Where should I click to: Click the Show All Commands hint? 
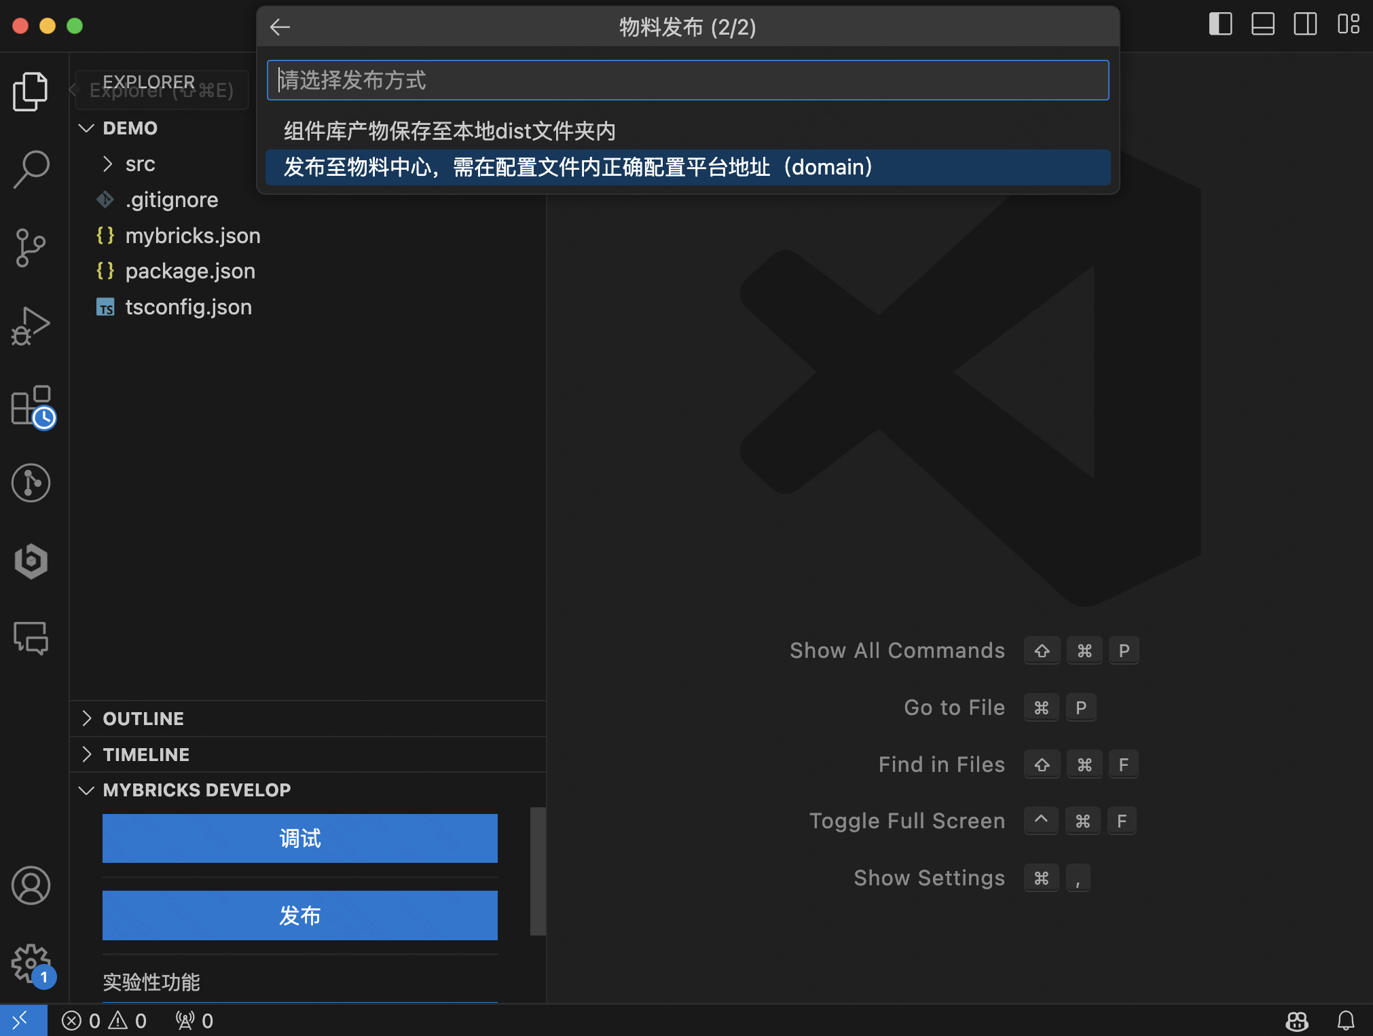click(x=964, y=650)
